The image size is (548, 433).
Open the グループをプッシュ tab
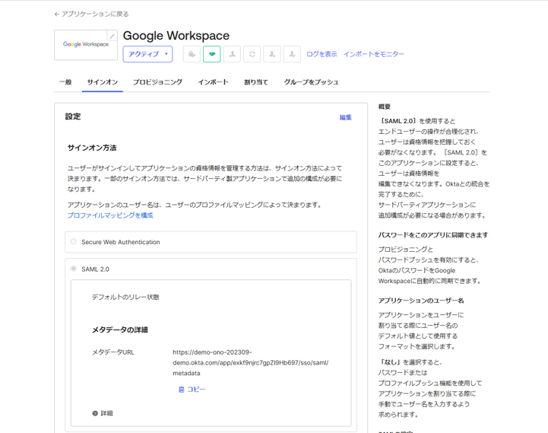(x=311, y=82)
